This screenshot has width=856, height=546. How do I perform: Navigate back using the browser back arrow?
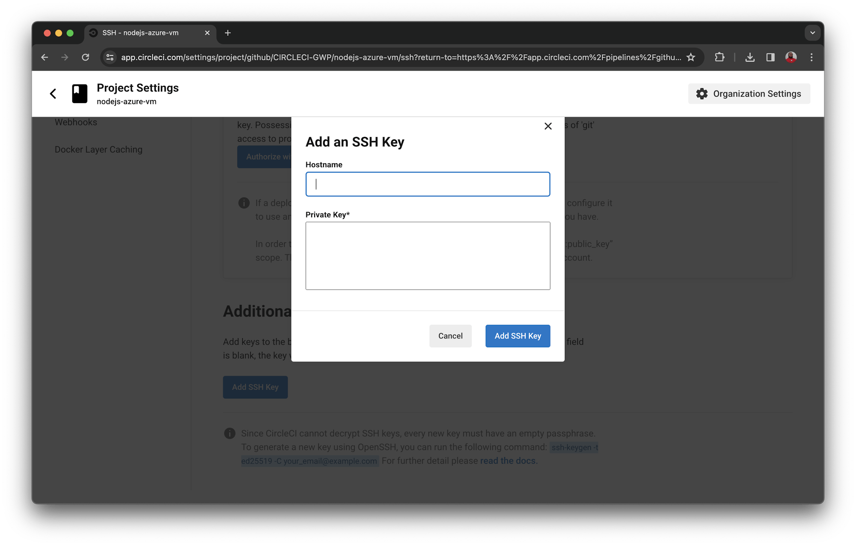pyautogui.click(x=45, y=57)
